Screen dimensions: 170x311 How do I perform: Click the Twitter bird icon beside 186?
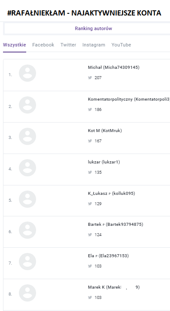[x=90, y=109]
